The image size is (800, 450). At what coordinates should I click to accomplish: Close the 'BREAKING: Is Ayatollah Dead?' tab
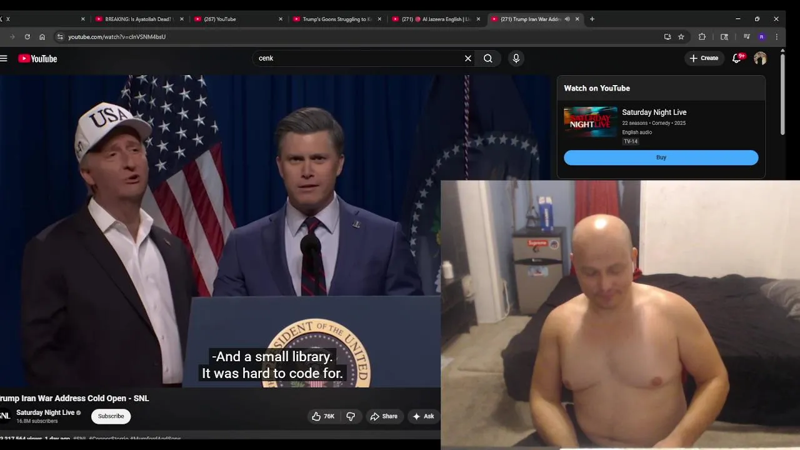coord(182,19)
